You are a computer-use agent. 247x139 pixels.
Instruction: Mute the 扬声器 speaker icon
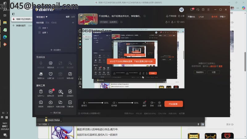(x=114, y=103)
